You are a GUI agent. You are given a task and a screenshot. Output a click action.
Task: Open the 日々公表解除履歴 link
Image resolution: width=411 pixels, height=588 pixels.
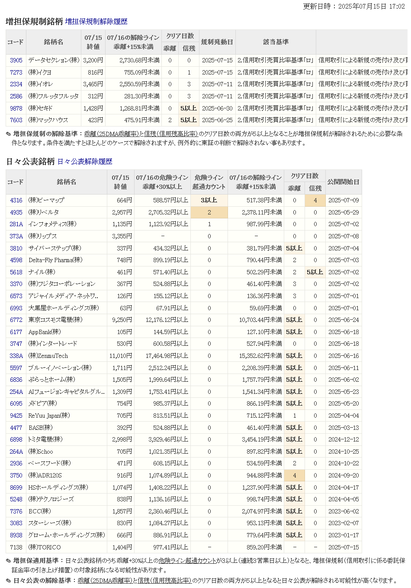point(85,161)
